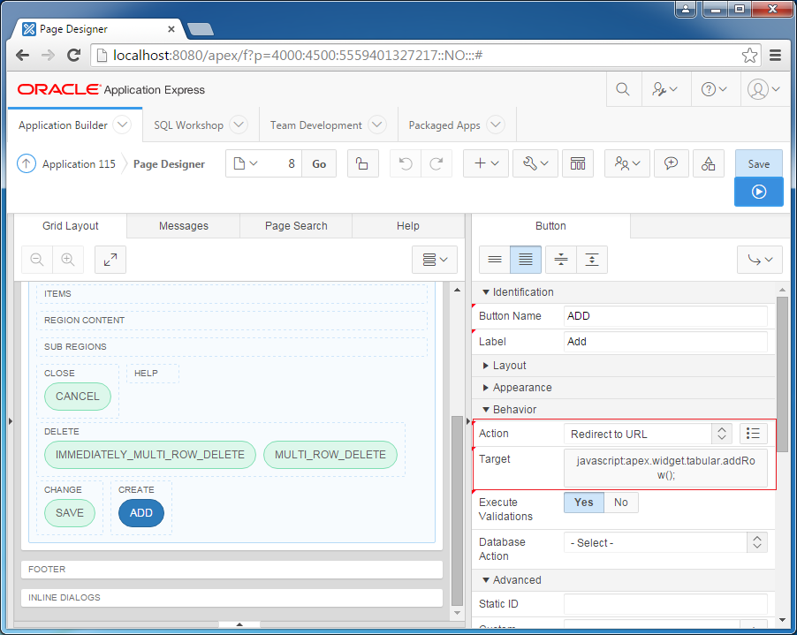Open the page selector dropdown
The width and height of the screenshot is (797, 635).
tap(246, 163)
